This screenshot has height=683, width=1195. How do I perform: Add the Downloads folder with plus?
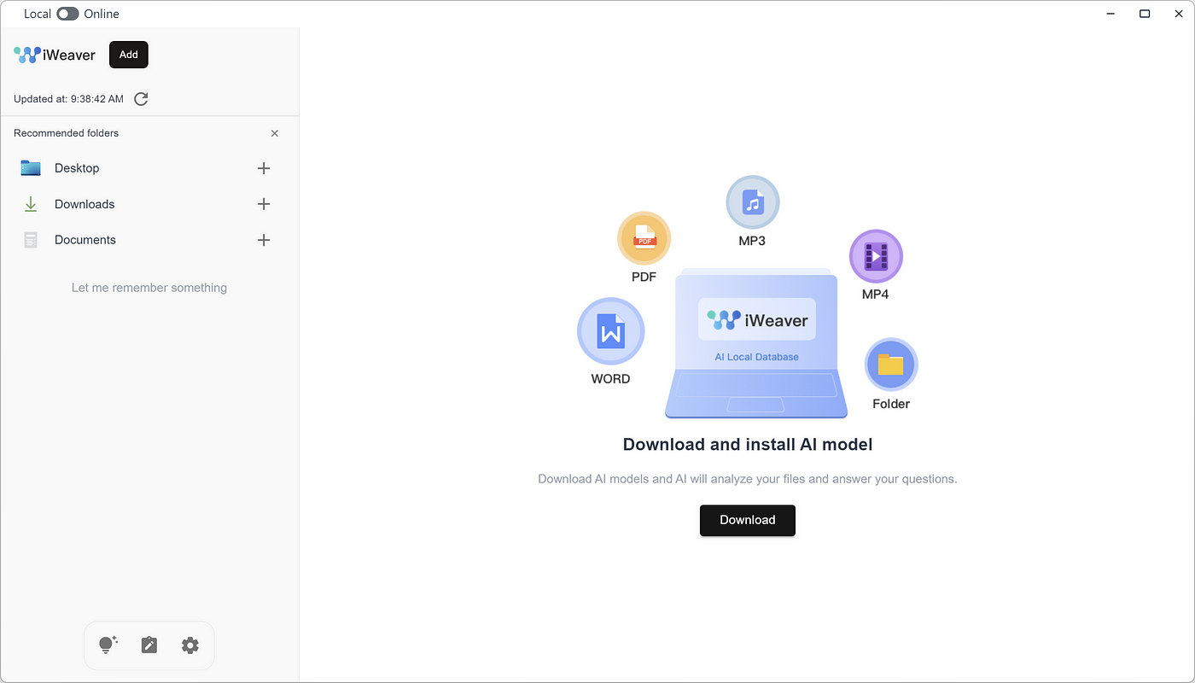click(264, 204)
